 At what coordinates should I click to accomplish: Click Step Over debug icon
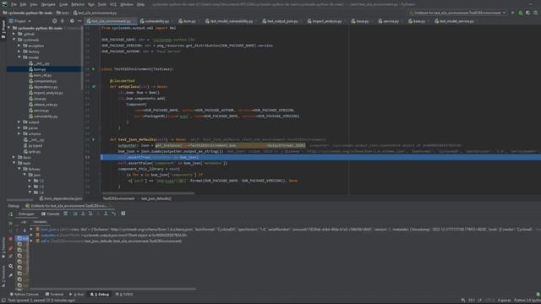point(75,214)
